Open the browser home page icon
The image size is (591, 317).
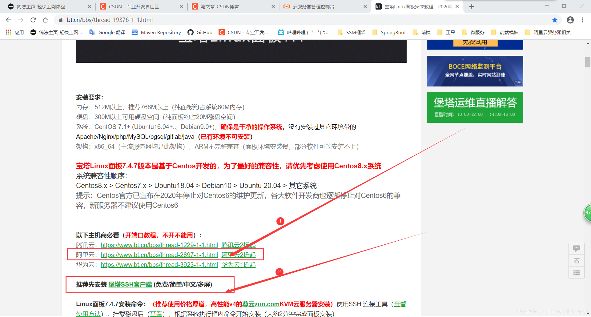point(45,20)
